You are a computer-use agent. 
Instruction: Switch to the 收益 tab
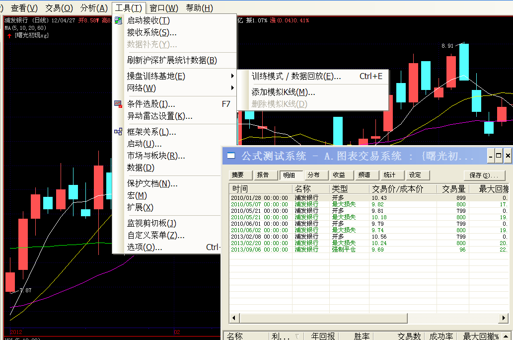pos(342,175)
